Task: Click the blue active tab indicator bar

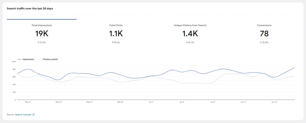Action: [x=42, y=19]
